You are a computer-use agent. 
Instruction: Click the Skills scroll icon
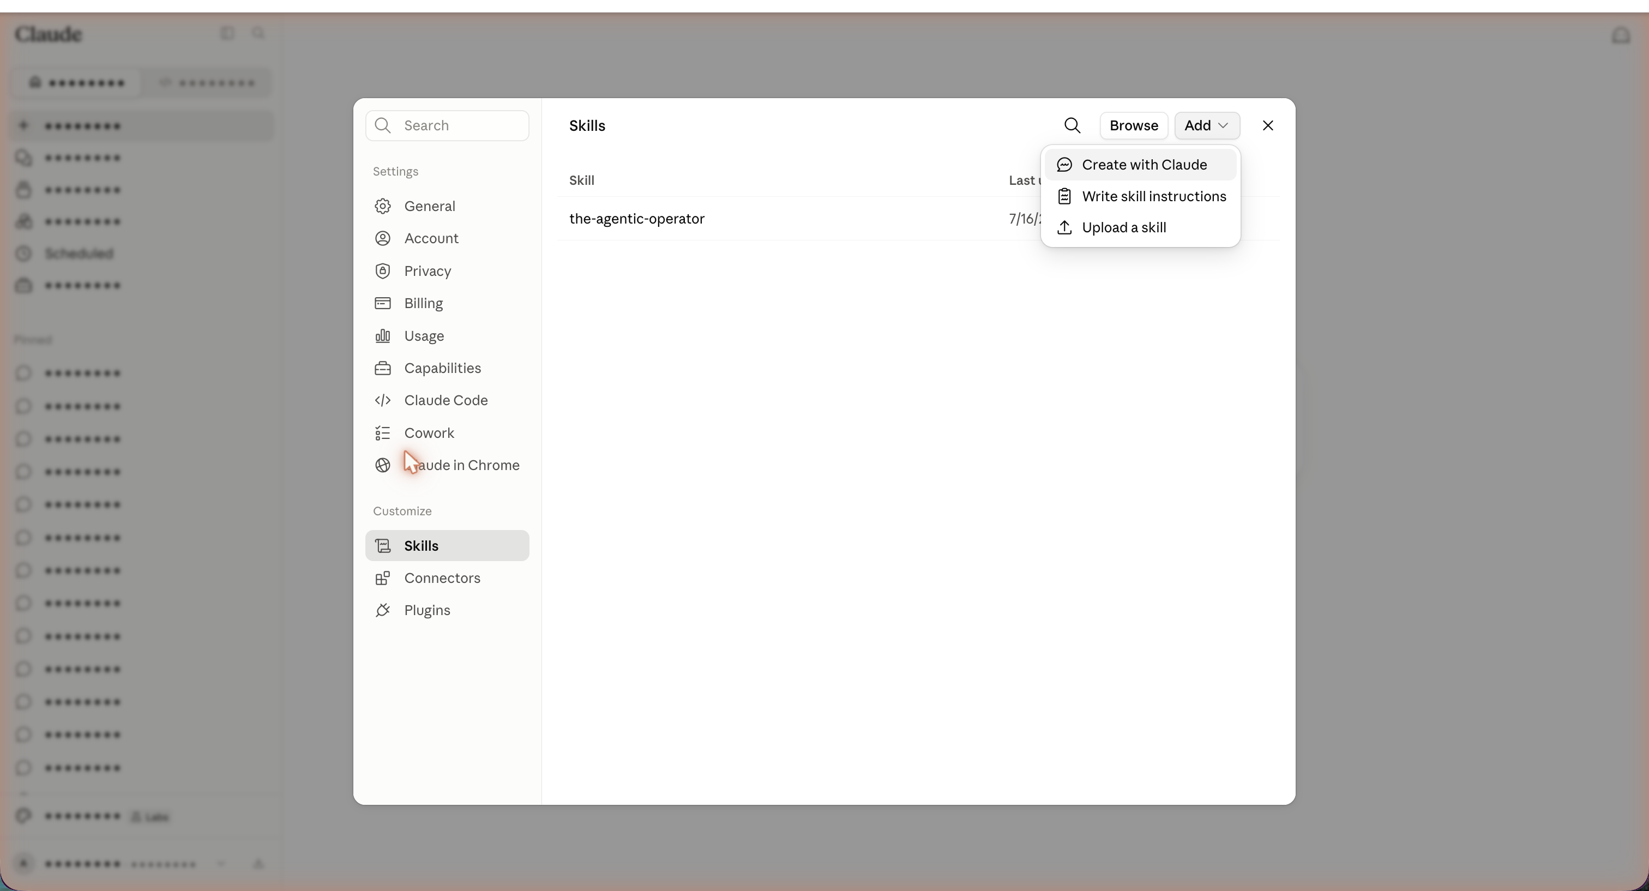tap(383, 545)
